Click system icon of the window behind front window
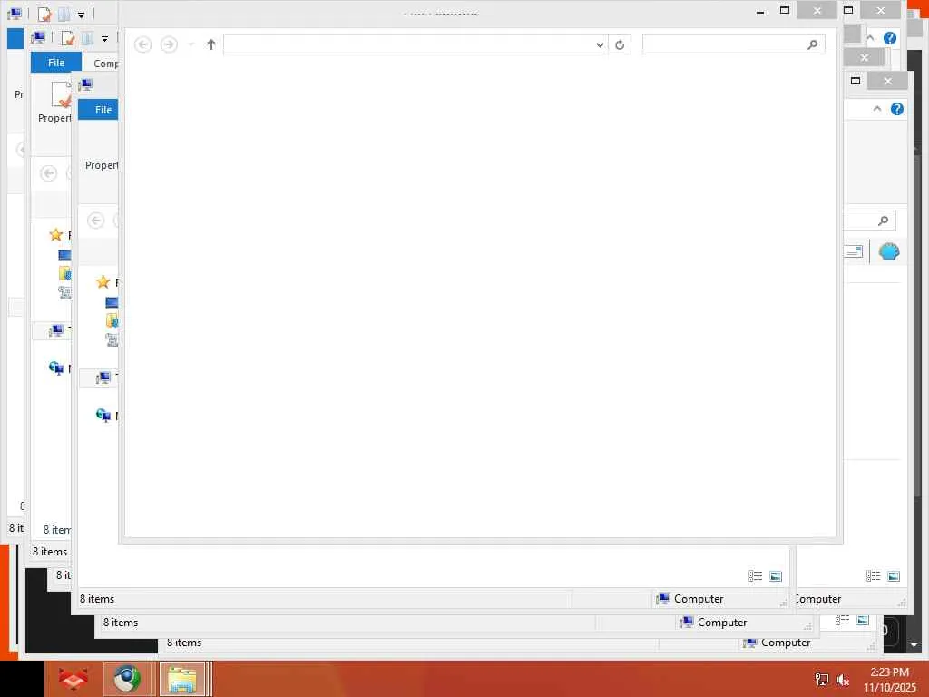This screenshot has width=929, height=697. point(85,84)
